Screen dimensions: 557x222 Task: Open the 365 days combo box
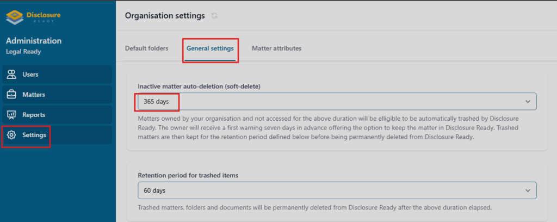pyautogui.click(x=337, y=102)
